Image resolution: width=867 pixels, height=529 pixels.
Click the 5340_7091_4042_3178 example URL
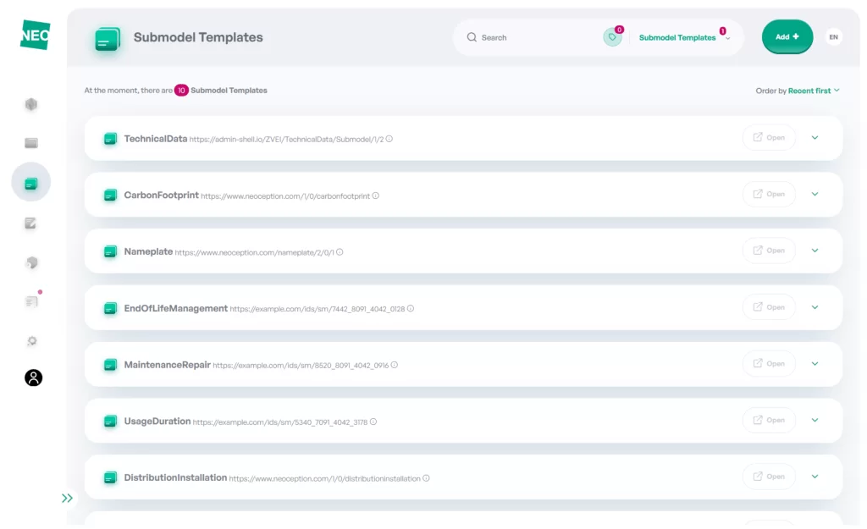pos(280,422)
